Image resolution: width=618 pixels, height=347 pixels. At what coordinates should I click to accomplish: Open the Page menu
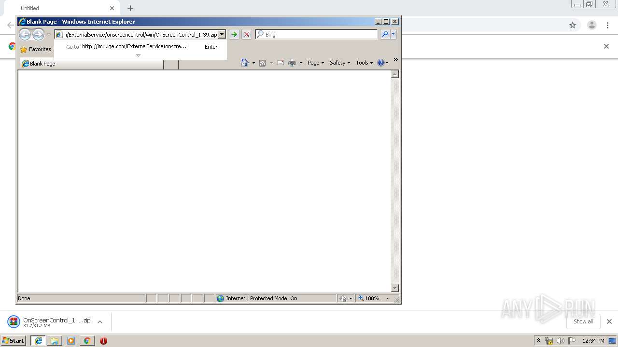click(x=316, y=63)
